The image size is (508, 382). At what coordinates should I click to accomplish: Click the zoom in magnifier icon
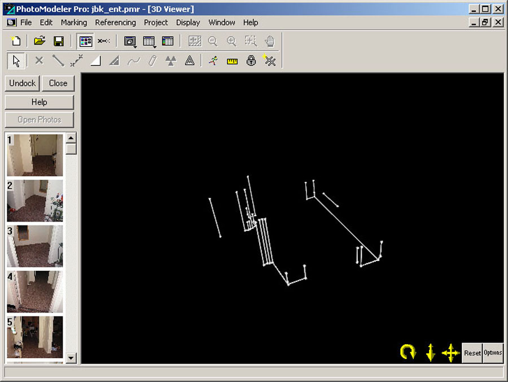click(231, 41)
